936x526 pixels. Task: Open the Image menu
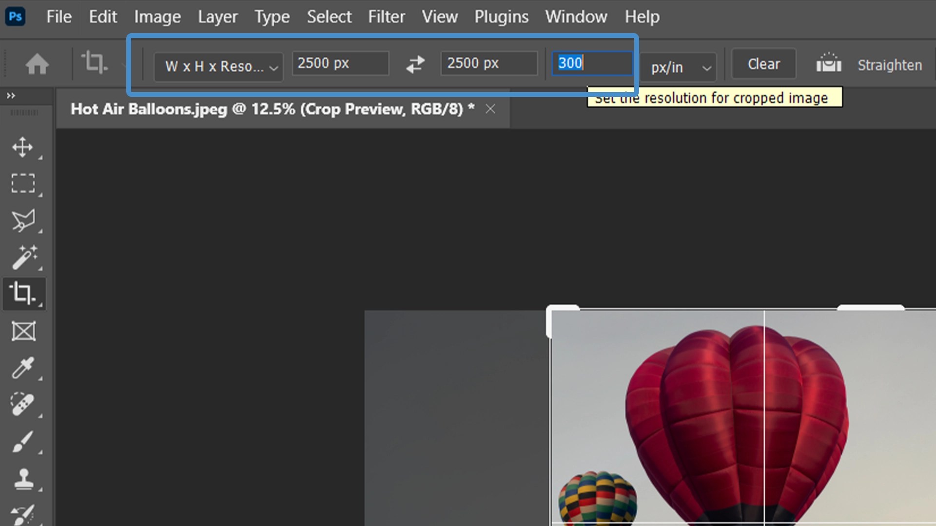[x=157, y=17]
